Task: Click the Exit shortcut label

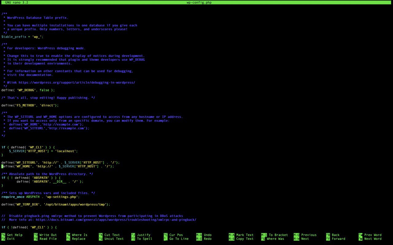Action: click(11, 239)
